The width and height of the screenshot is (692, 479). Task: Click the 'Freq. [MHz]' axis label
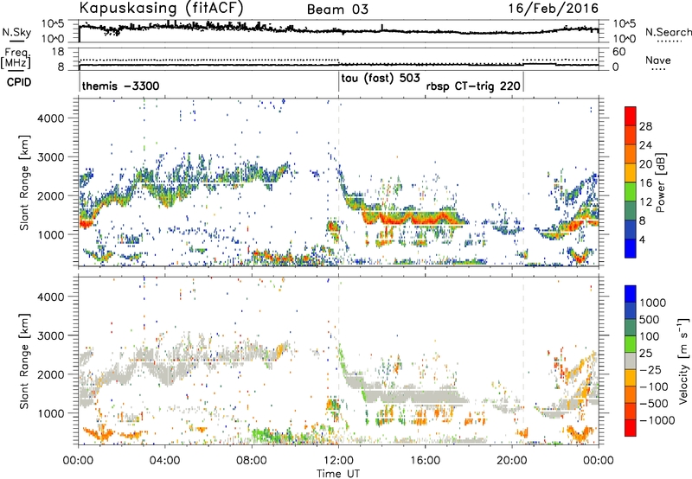[x=16, y=59]
